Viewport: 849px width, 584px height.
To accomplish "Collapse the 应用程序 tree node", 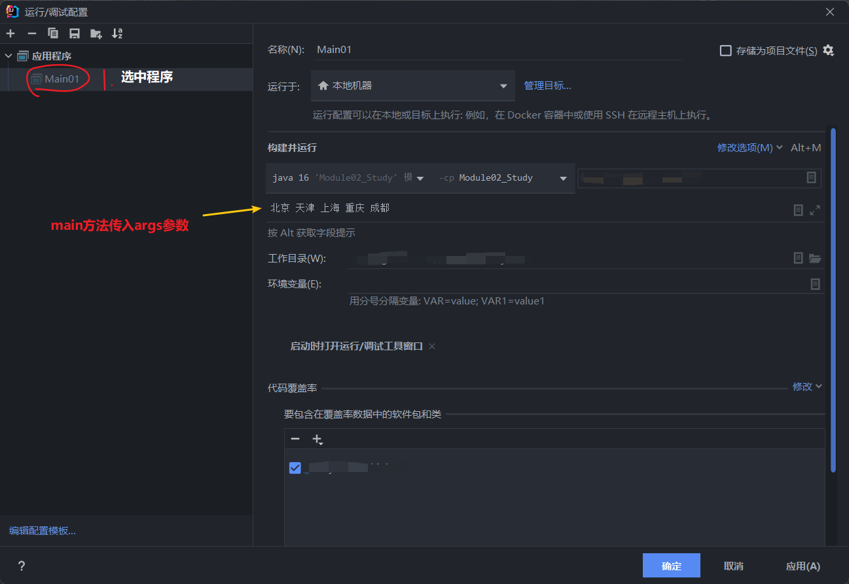I will [x=8, y=56].
